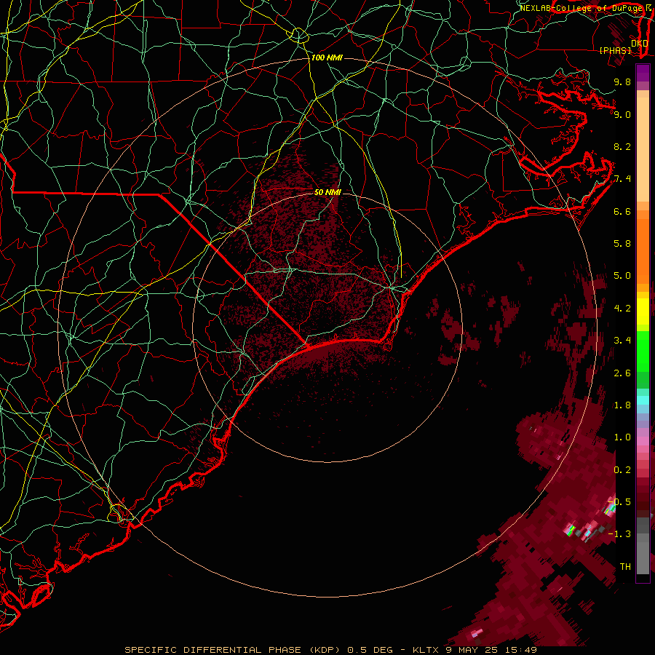Click the 3.4 scale value
The image size is (655, 655).
tap(622, 341)
